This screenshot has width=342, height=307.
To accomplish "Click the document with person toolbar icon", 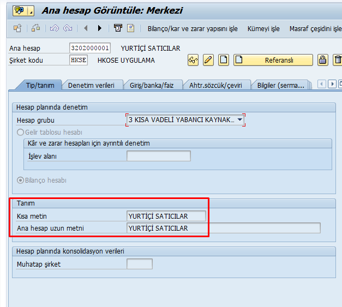I will tap(131, 28).
